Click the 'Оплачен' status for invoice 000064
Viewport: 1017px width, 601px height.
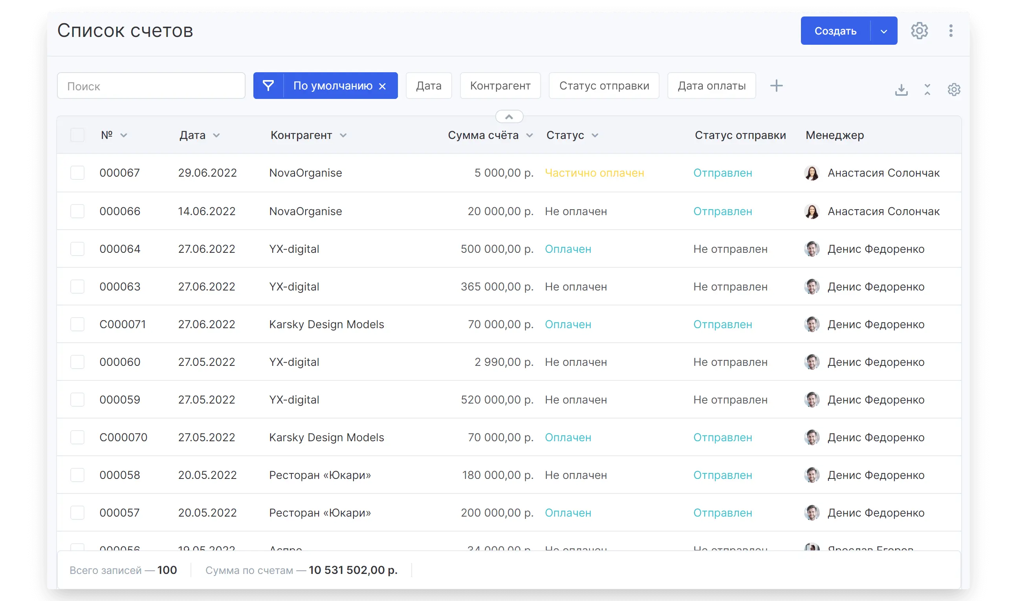pos(568,249)
